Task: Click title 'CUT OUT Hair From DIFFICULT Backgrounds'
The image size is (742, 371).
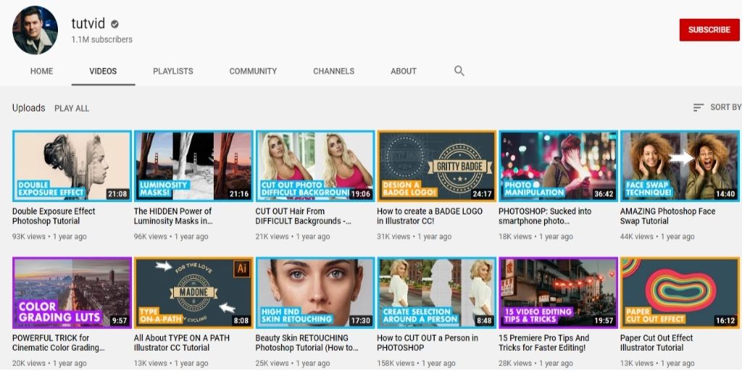Action: pyautogui.click(x=304, y=216)
